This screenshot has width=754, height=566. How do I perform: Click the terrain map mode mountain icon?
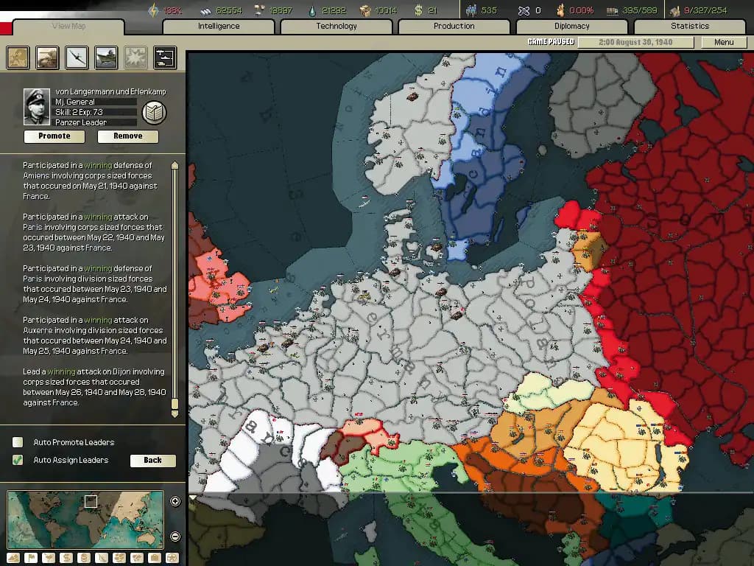13,558
